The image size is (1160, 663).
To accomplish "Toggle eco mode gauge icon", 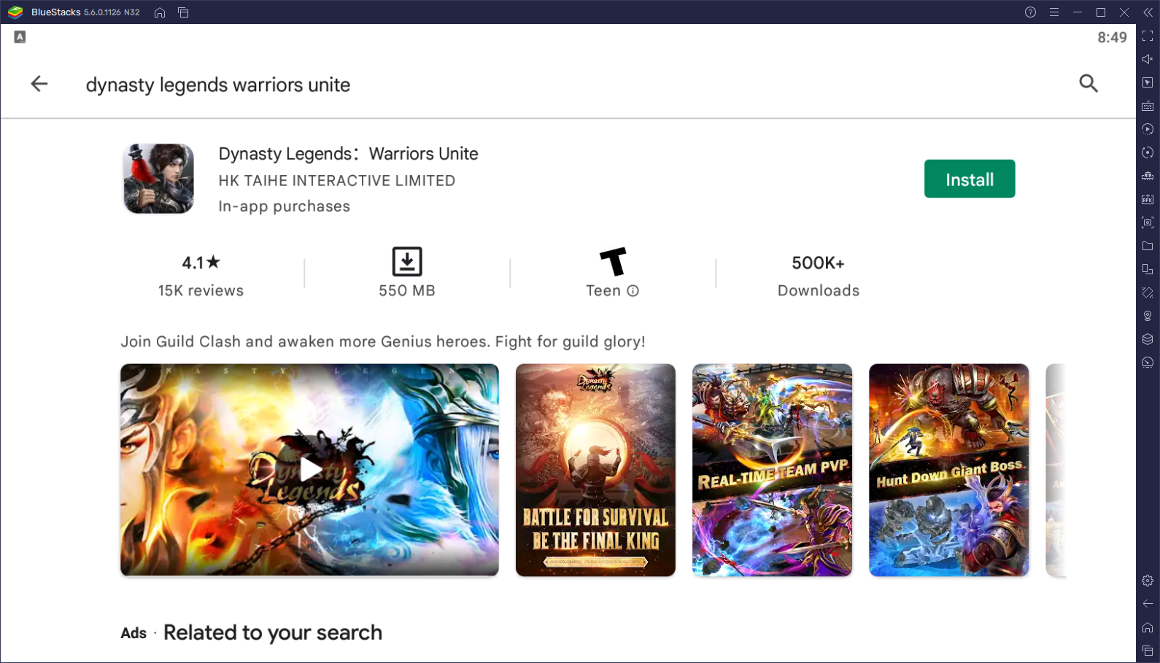I will point(1148,362).
